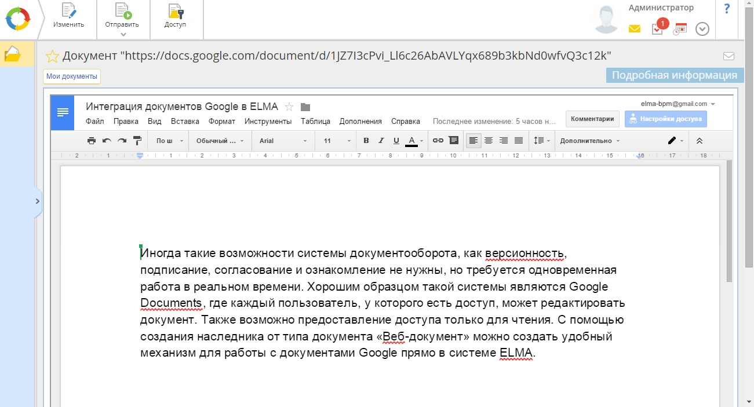The image size is (754, 407).
Task: Click the document vertical scrollbar
Action: 729,220
